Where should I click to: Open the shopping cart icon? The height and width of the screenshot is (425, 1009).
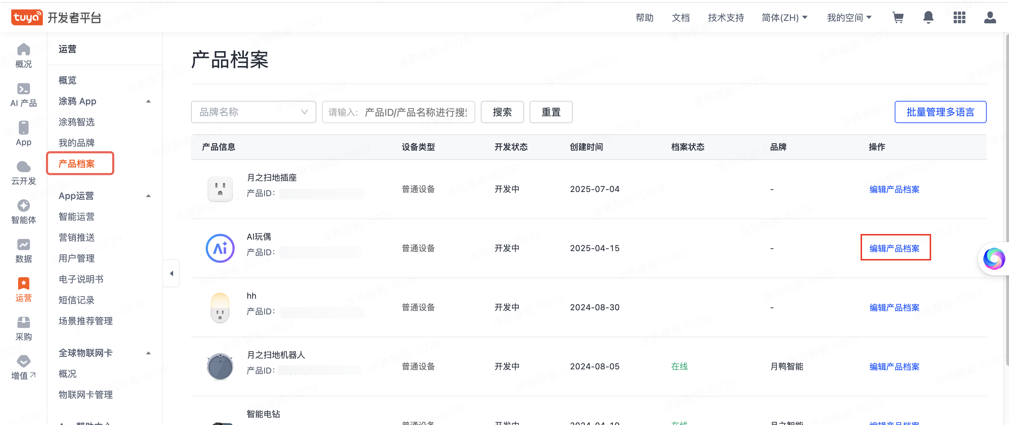tap(898, 18)
